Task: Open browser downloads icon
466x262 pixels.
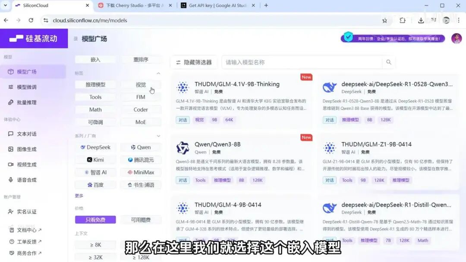Action: click(421, 21)
